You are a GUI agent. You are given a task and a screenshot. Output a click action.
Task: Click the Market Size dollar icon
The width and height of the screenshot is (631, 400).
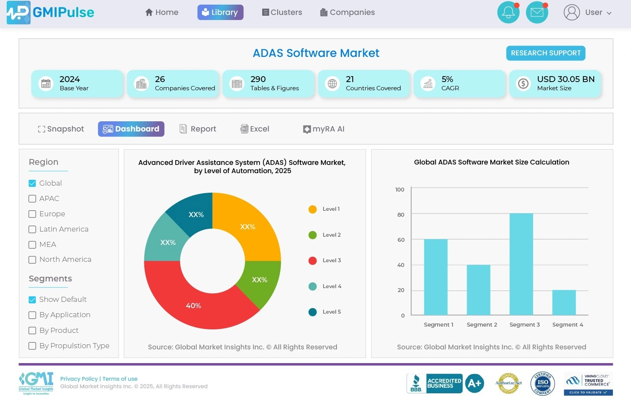point(523,84)
